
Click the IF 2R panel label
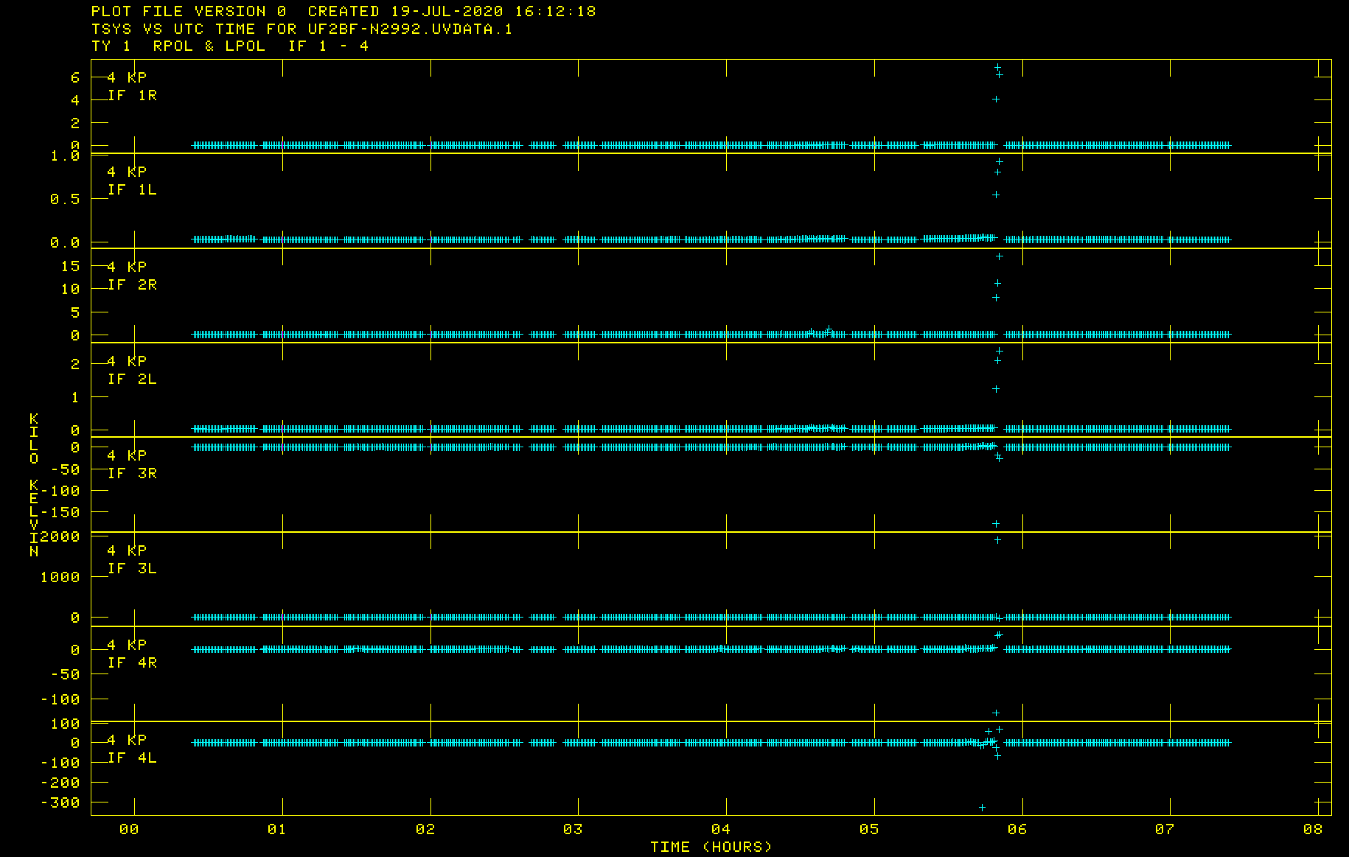coord(133,285)
